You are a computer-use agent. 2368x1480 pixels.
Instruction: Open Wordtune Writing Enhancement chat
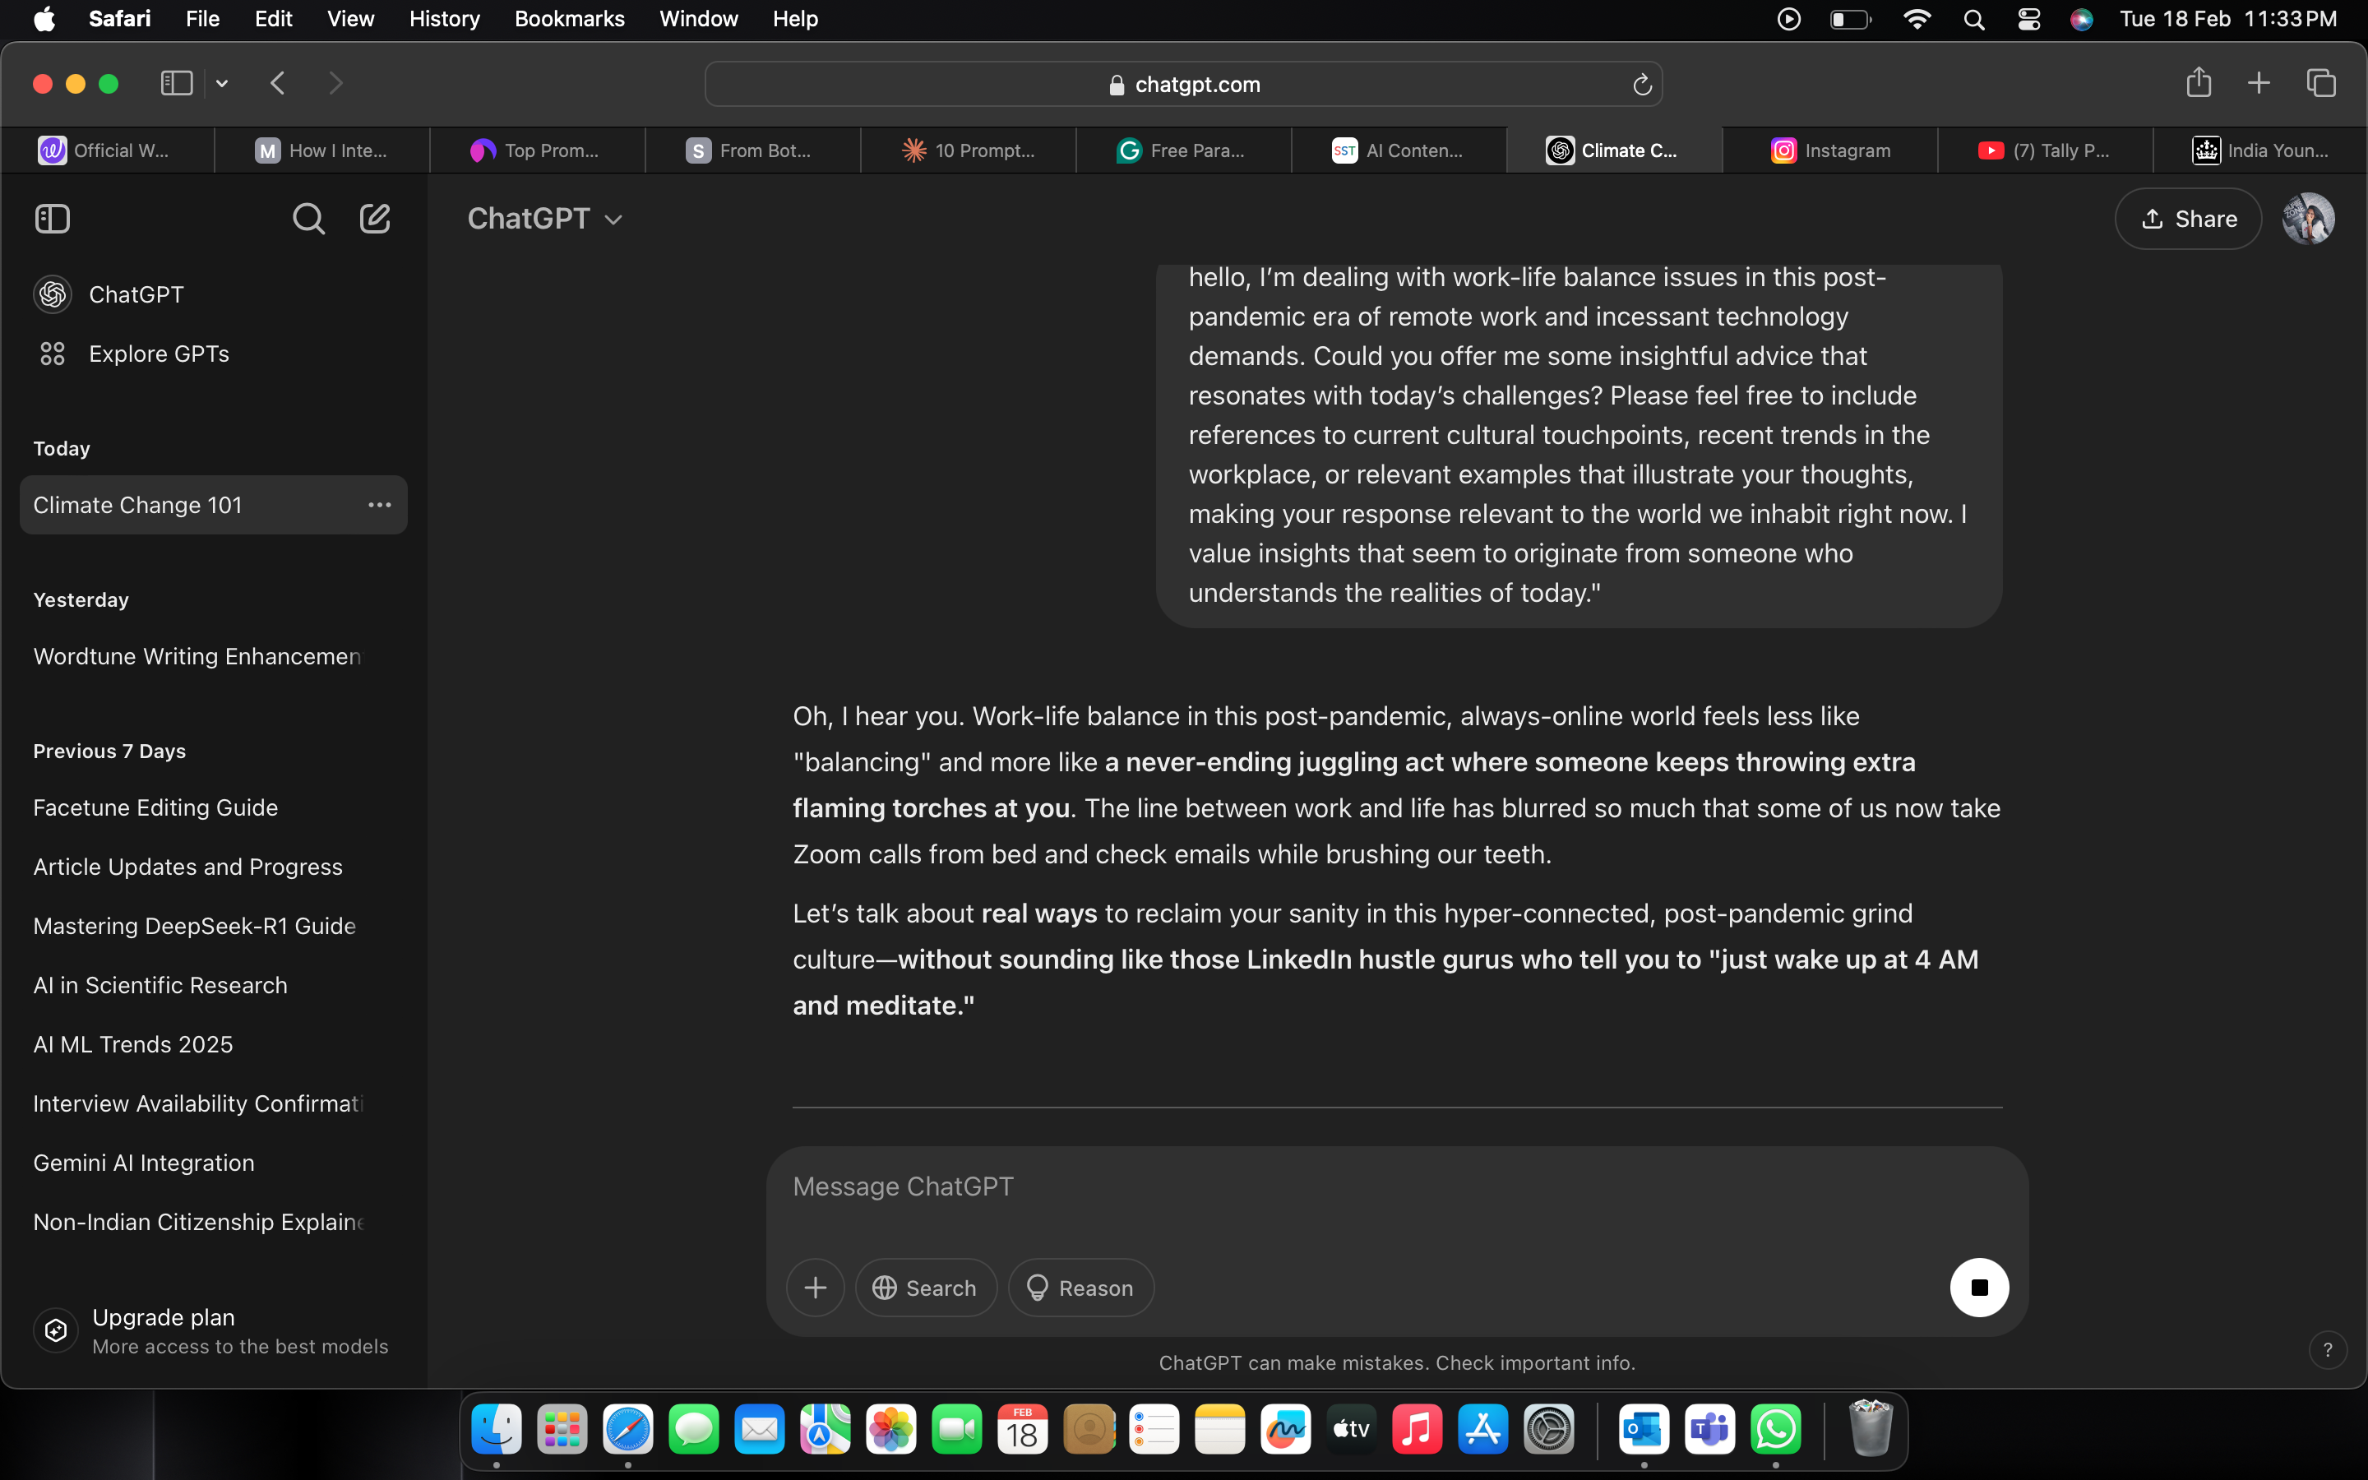tap(213, 656)
